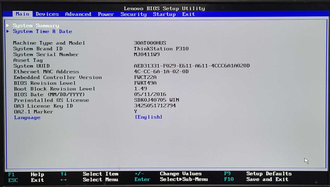This screenshot has width=330, height=187.
Task: Click the BIOS Revision Level label
Action: click(45, 83)
